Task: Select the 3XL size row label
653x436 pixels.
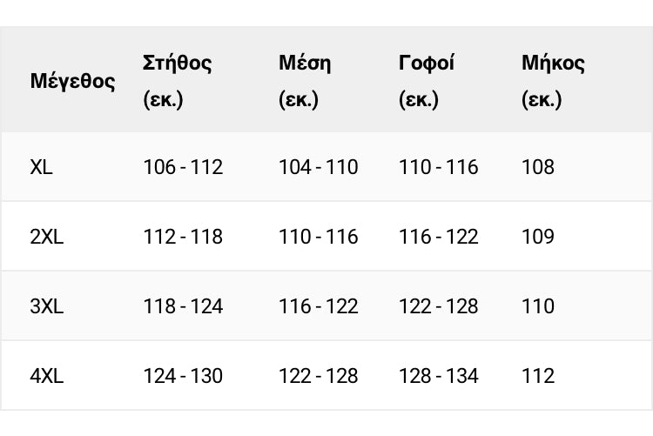Action: (47, 306)
